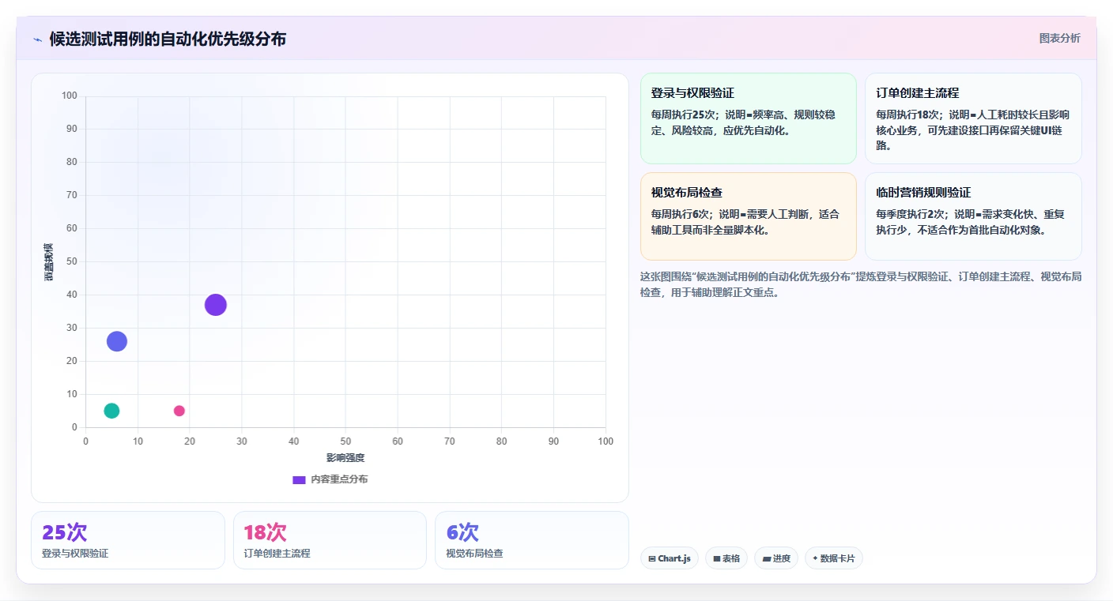Click the sparkle icon in 数据卡片 chip
Image resolution: width=1113 pixels, height=601 pixels.
pyautogui.click(x=815, y=558)
